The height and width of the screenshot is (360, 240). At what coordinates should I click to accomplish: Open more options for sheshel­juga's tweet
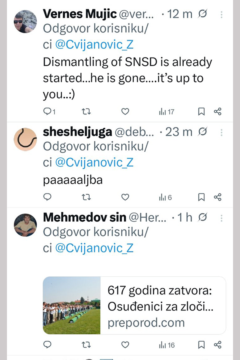(x=222, y=132)
